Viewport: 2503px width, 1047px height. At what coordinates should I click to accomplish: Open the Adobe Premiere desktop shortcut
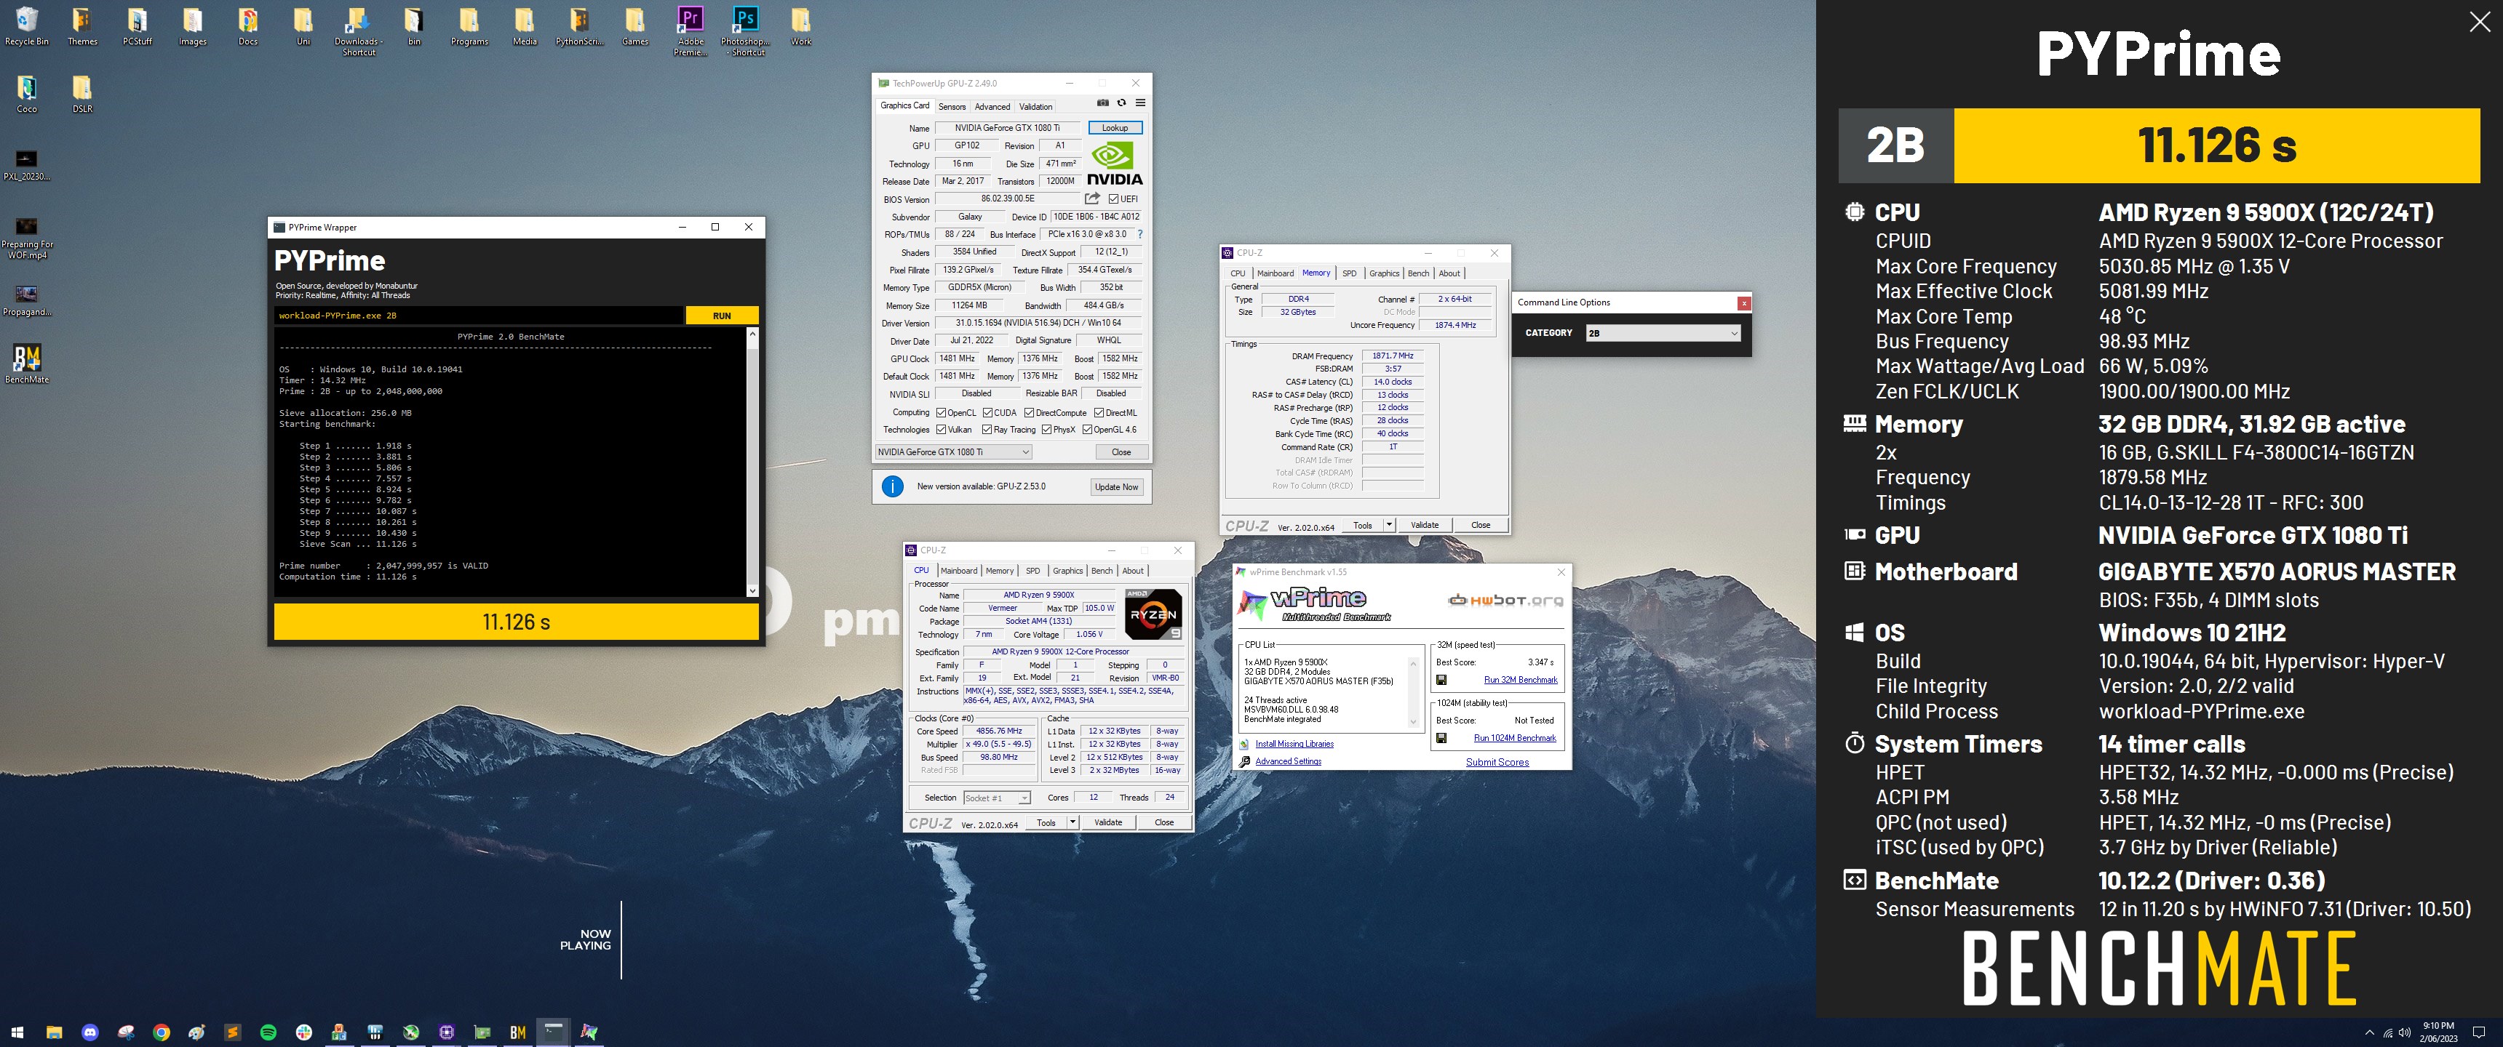pos(690,30)
